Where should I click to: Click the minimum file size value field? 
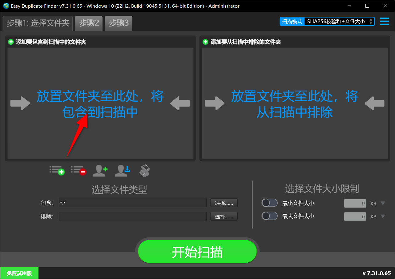[x=355, y=203]
